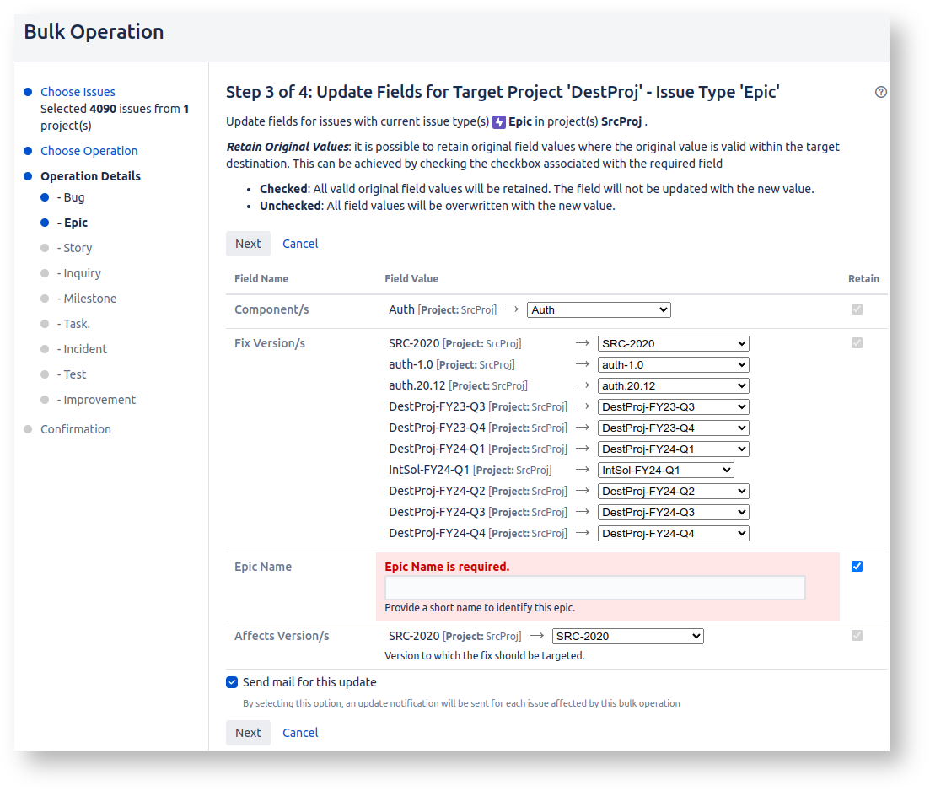The width and height of the screenshot is (930, 791).
Task: Open the IntSol-FY24-Q1 version dropdown
Action: tap(665, 471)
